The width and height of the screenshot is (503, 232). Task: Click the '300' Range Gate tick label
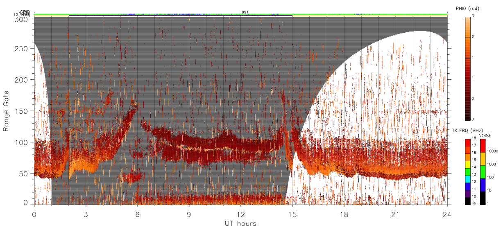tap(22, 19)
